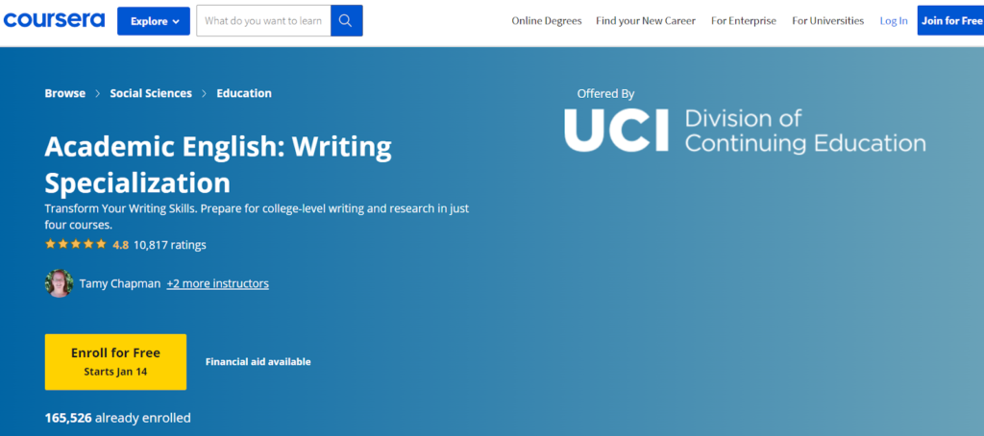
Task: Click the UCI logo
Action: coord(616,131)
